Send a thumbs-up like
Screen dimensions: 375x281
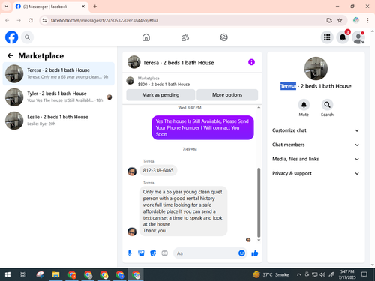(255, 253)
